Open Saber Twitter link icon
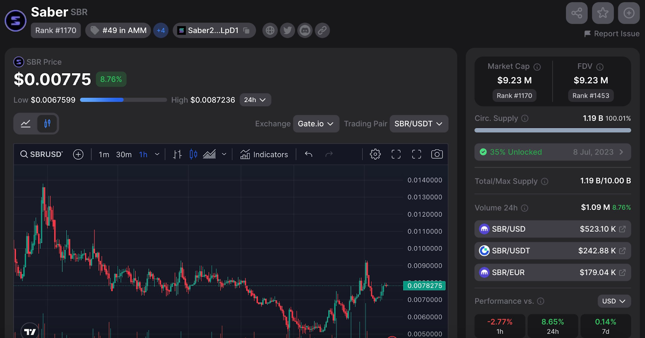 tap(287, 31)
